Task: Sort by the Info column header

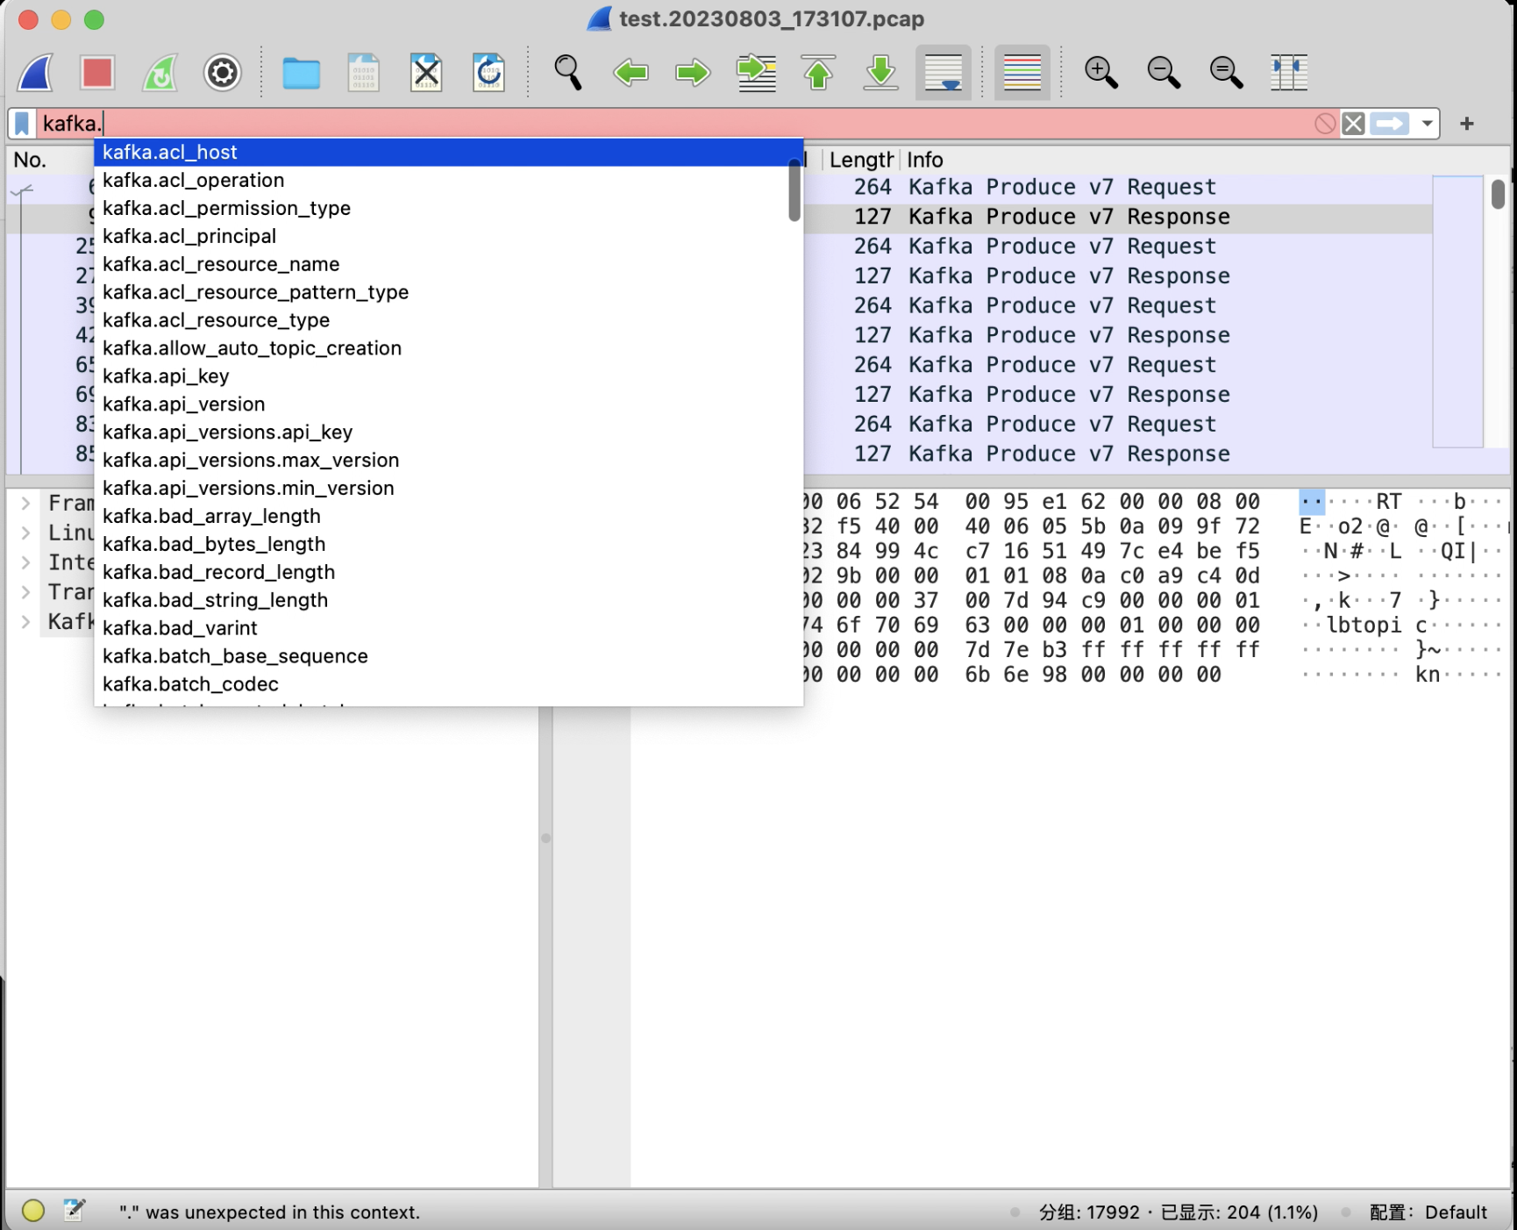Action: pyautogui.click(x=924, y=160)
